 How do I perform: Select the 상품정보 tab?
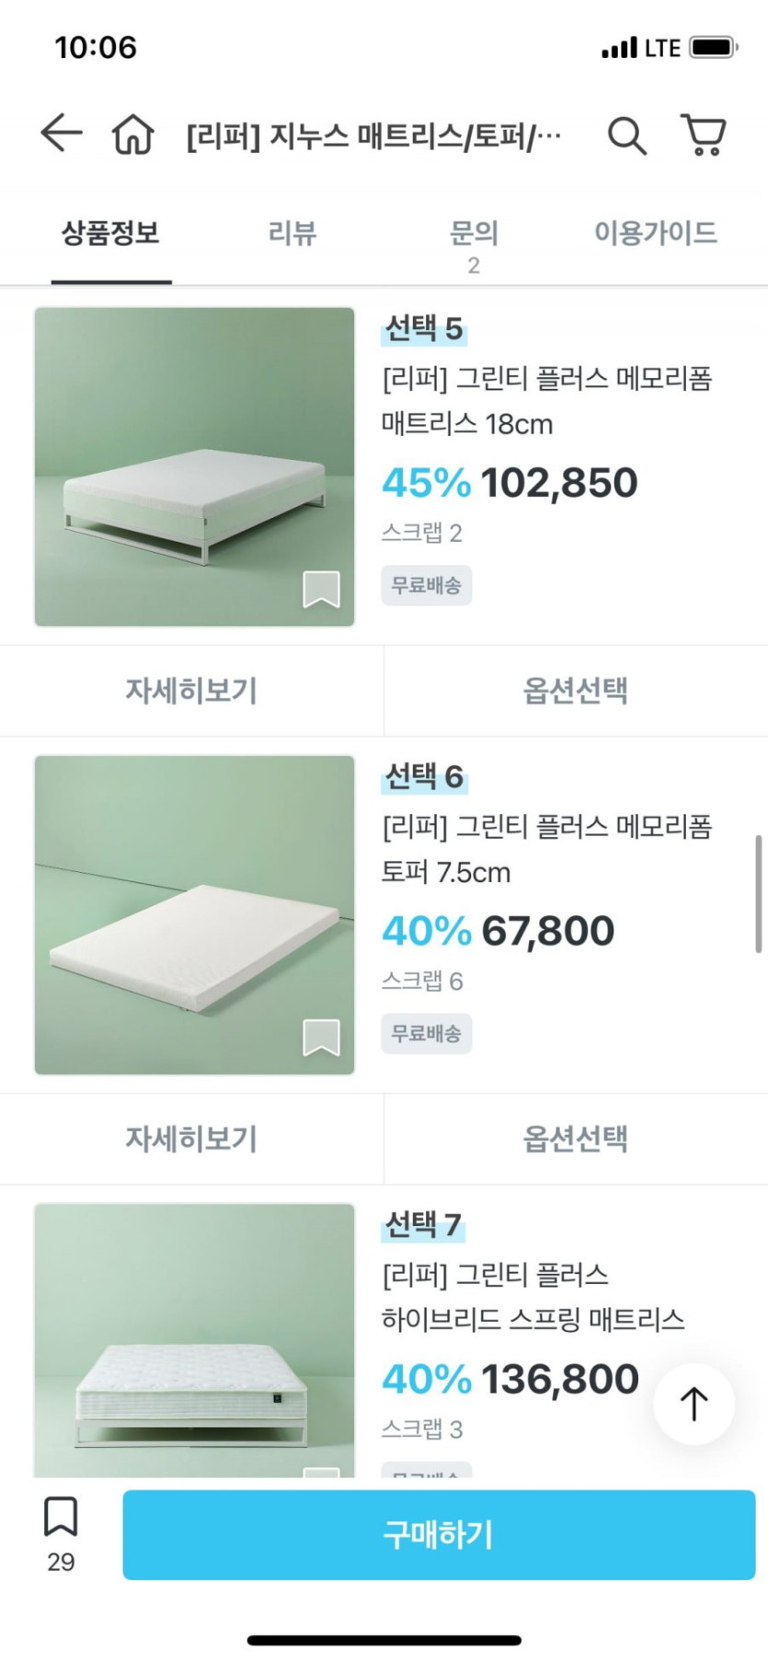click(x=110, y=234)
